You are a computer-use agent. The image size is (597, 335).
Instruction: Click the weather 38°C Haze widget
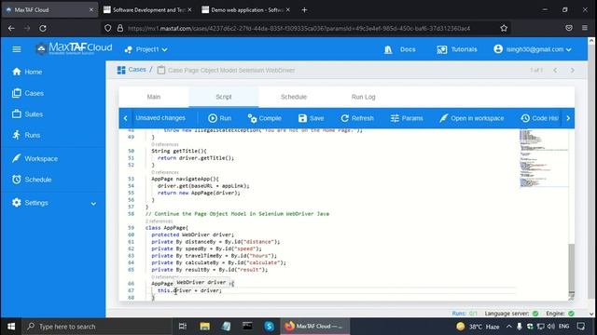point(479,327)
